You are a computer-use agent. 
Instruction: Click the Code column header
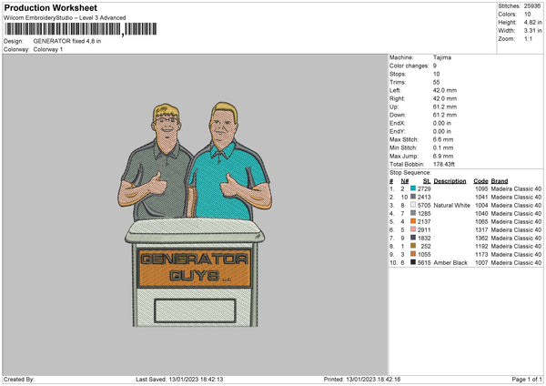click(x=480, y=181)
